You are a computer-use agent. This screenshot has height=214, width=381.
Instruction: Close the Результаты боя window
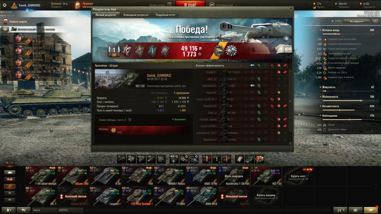click(291, 9)
